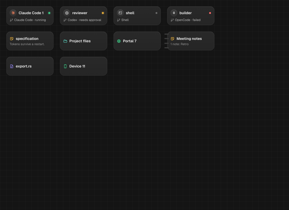289x210 pixels.
Task: Click the 'Shell' subtitle text
Action: coord(125,20)
